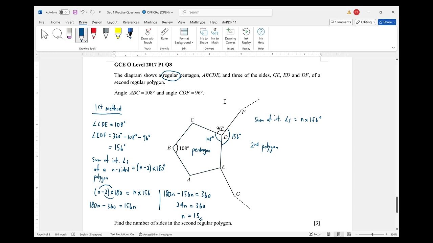The width and height of the screenshot is (433, 243).
Task: Select the arrow Select tool
Action: point(45,34)
